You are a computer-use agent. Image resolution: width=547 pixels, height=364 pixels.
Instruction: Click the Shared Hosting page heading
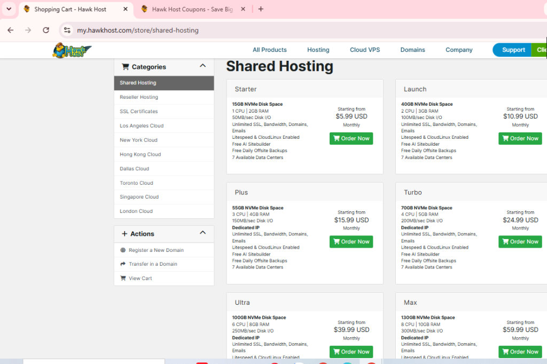(280, 67)
